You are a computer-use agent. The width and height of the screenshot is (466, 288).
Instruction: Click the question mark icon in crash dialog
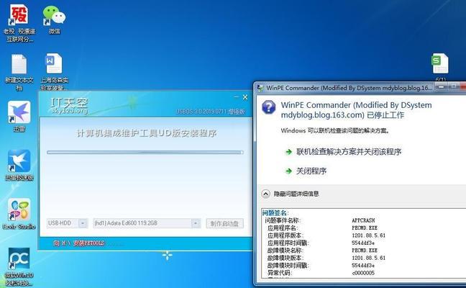[269, 107]
